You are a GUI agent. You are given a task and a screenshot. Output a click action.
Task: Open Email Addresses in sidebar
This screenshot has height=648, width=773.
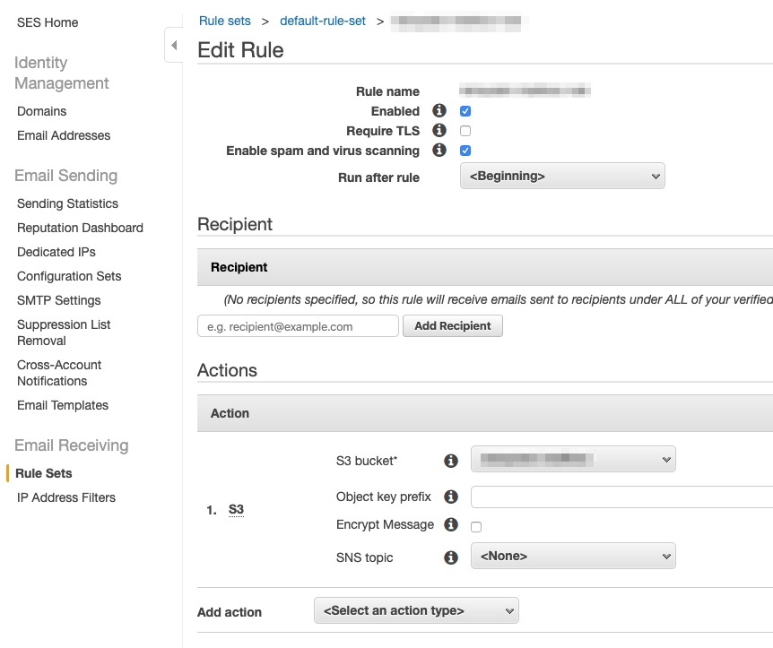(x=64, y=135)
